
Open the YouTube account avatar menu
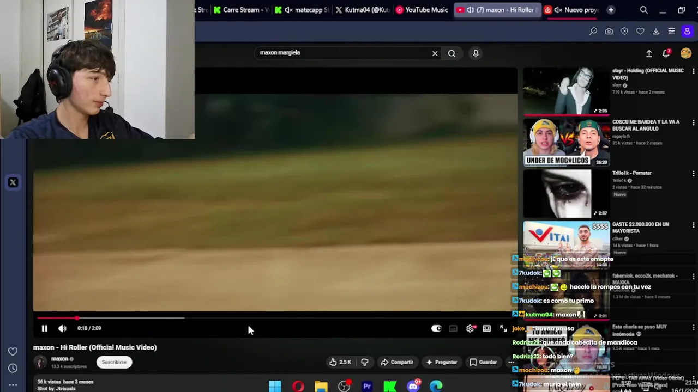click(x=686, y=53)
